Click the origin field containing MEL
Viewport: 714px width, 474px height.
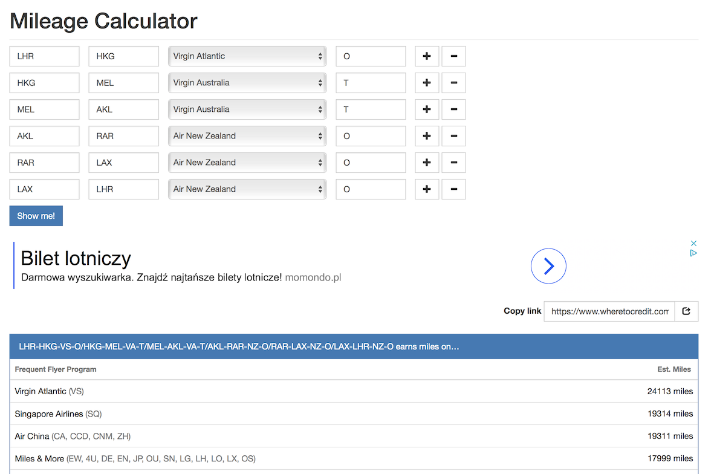coord(44,109)
